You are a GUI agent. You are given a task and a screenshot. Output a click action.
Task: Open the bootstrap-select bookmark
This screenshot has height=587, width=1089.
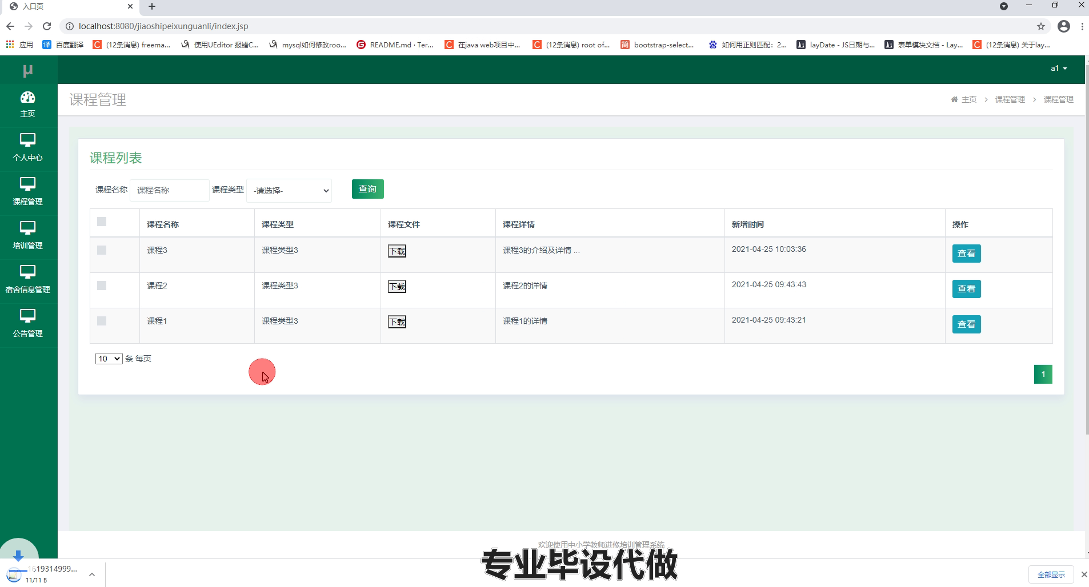click(x=657, y=45)
